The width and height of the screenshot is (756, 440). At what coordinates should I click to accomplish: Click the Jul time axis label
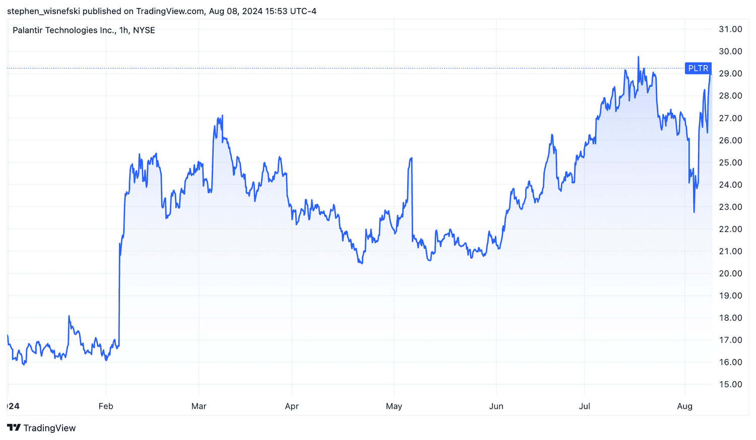pos(585,406)
